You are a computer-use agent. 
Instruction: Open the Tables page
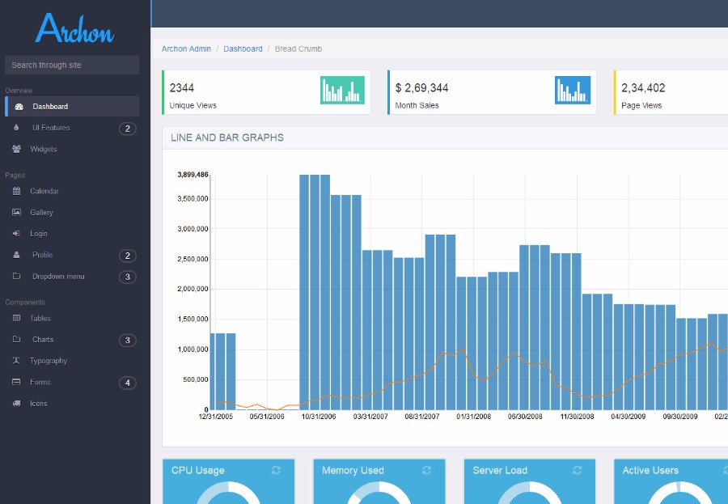40,318
